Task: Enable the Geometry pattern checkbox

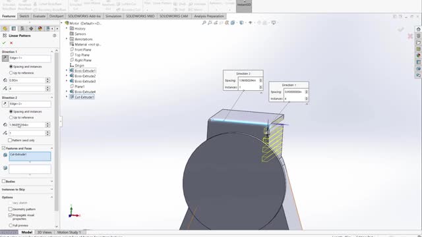Action: pos(11,209)
